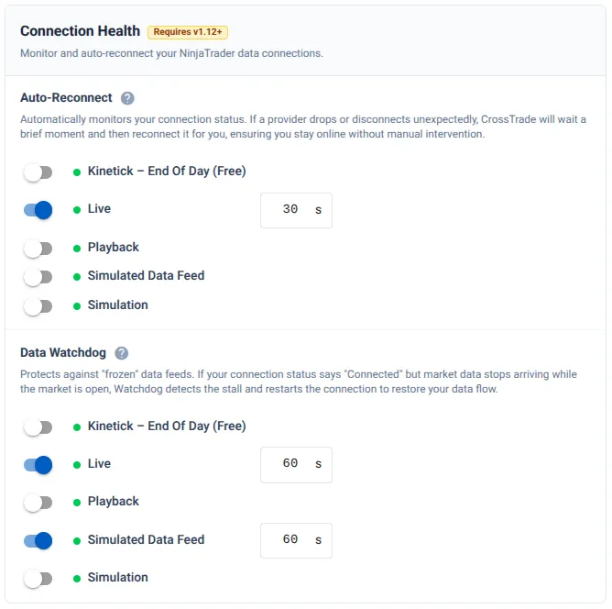Screen dimensions: 612x609
Task: Enable Auto-Reconnect for Simulated Data Feed
Action: pyautogui.click(x=38, y=276)
